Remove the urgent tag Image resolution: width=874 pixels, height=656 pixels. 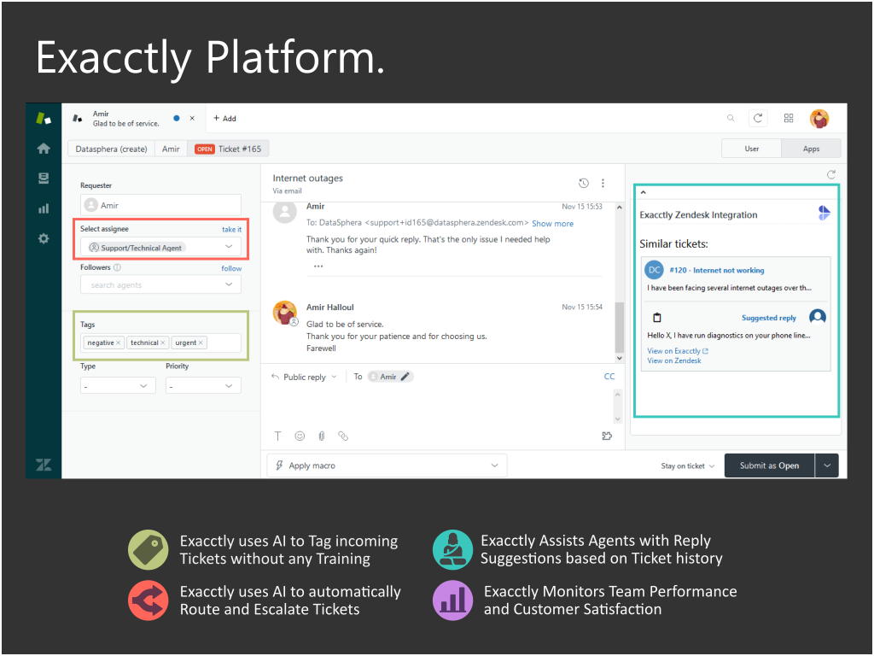[201, 343]
